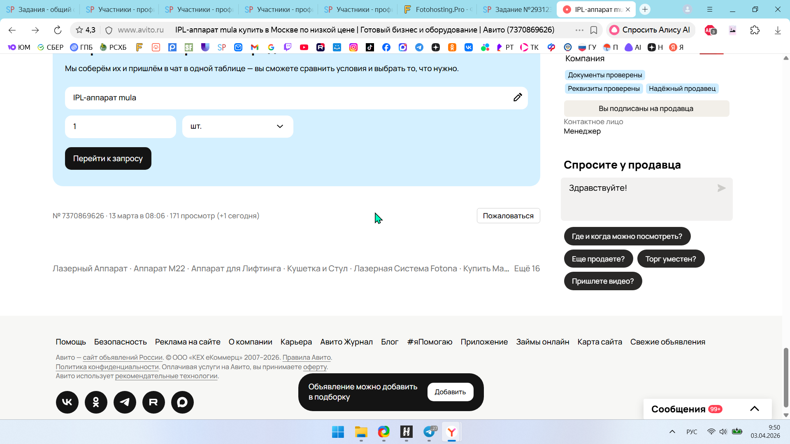Click the Перейти к запросу button

pyautogui.click(x=108, y=159)
